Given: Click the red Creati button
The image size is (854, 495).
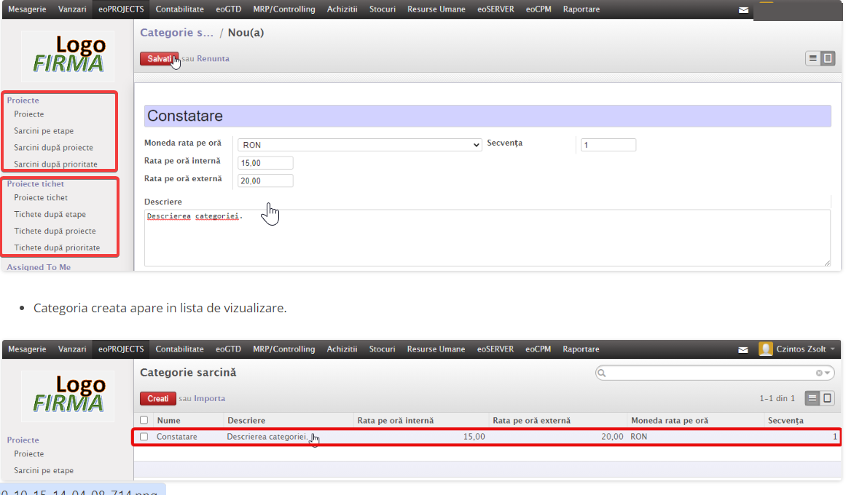Looking at the screenshot, I should tap(157, 398).
